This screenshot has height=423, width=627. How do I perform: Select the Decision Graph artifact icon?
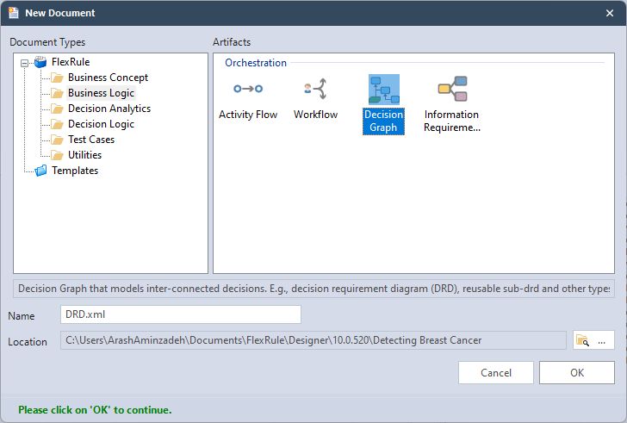(384, 89)
